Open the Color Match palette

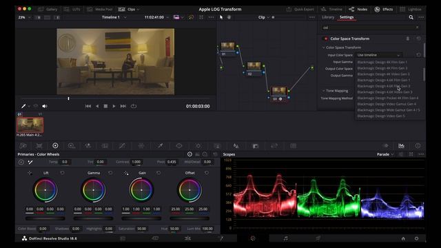(x=39, y=145)
